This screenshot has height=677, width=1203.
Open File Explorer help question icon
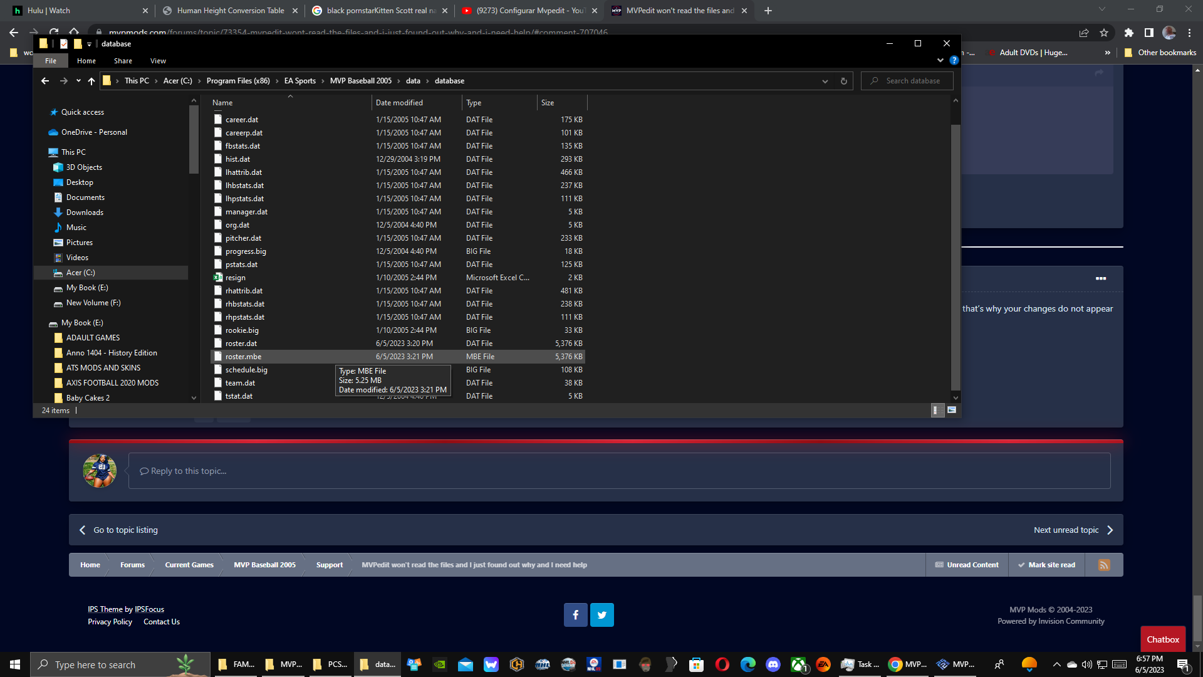click(954, 60)
